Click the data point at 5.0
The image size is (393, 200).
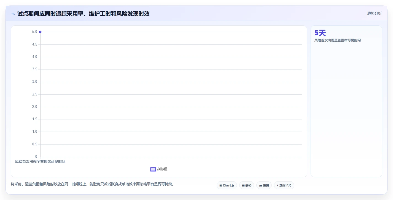tap(40, 32)
